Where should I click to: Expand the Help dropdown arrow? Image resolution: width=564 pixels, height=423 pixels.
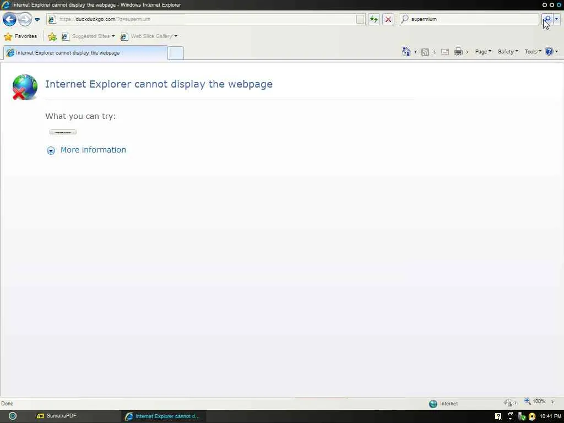coord(557,52)
